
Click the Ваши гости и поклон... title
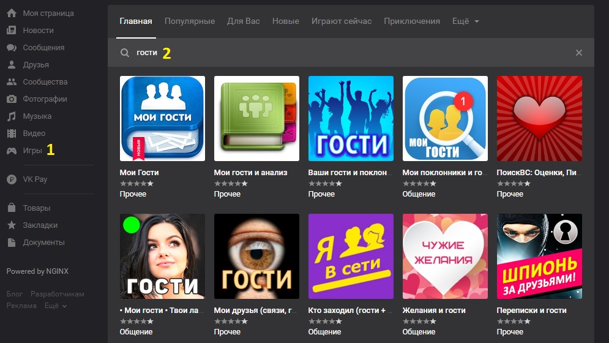tap(350, 172)
